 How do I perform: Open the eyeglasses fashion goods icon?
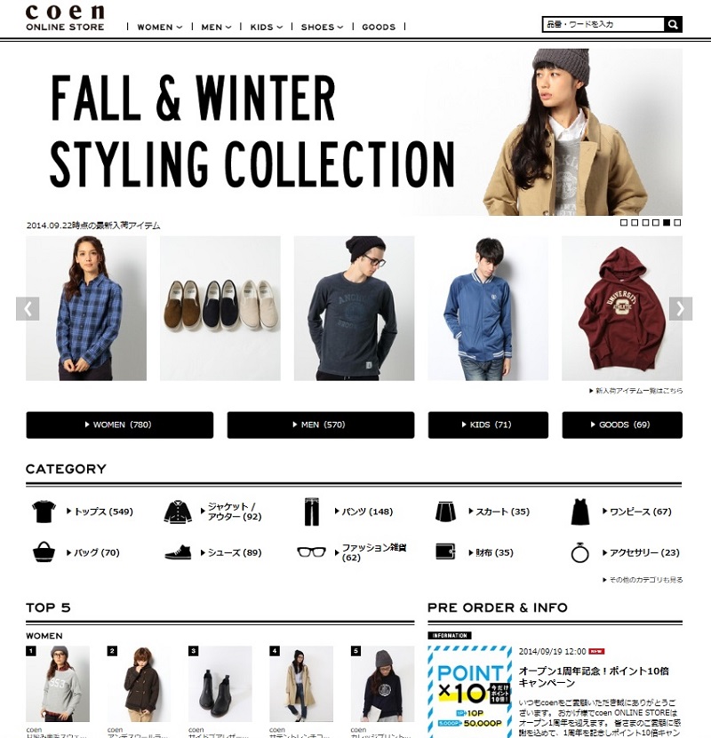point(311,552)
